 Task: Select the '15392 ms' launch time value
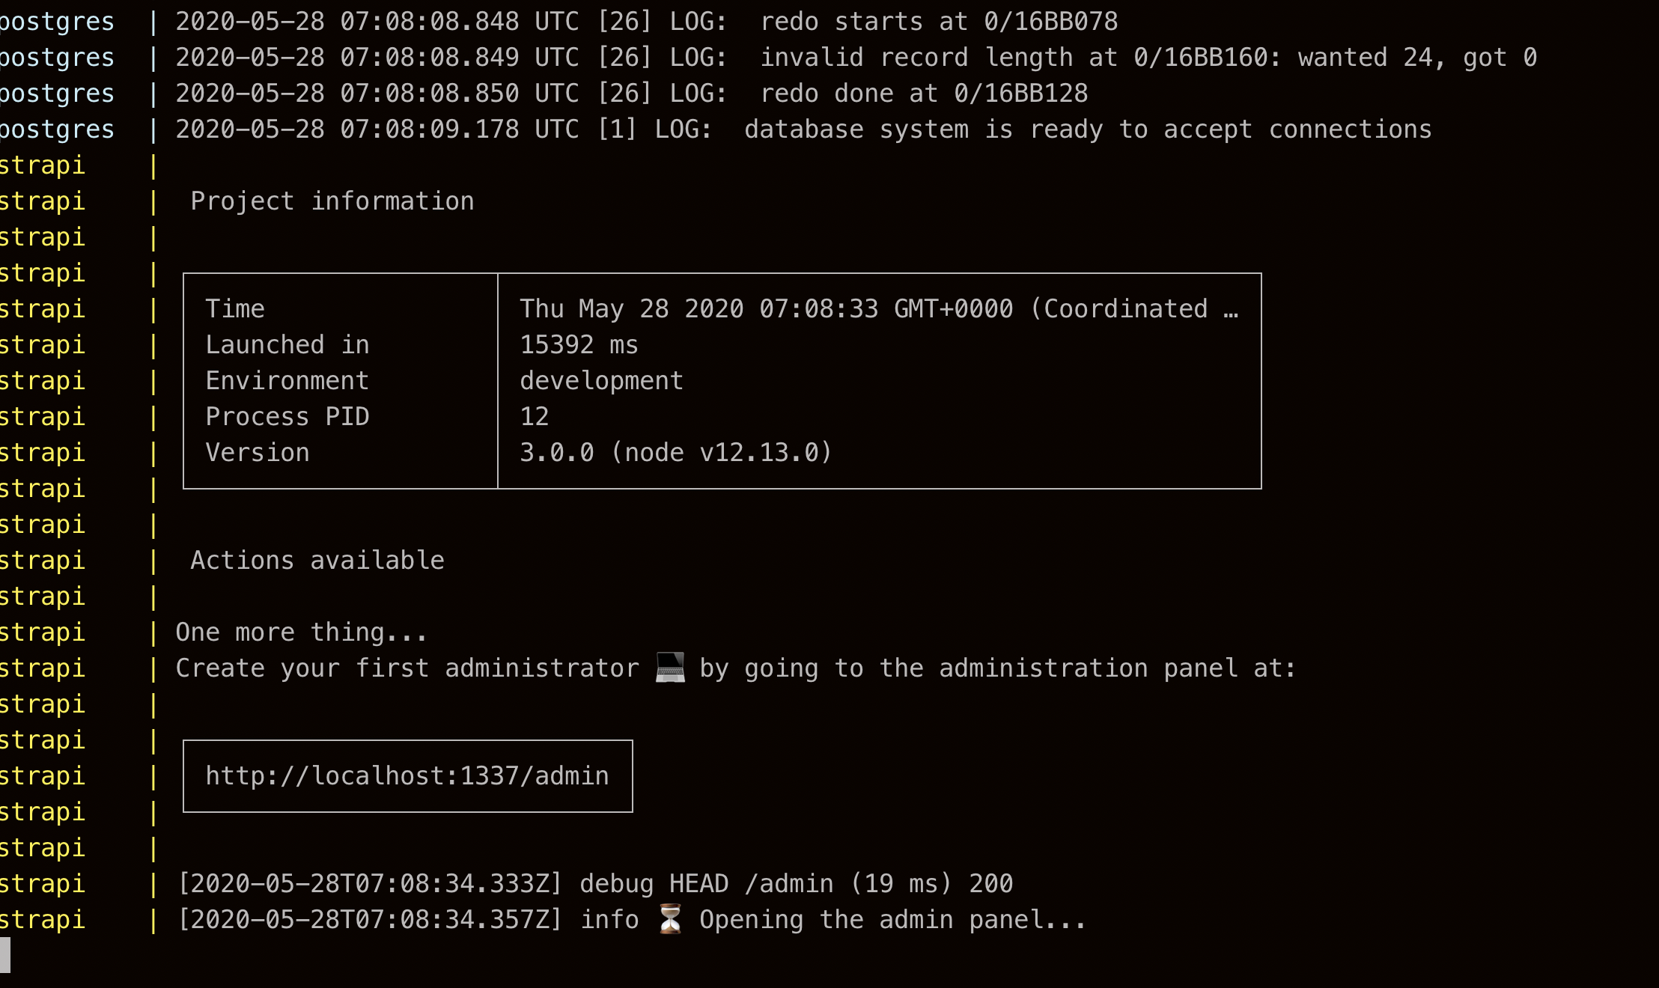579,345
